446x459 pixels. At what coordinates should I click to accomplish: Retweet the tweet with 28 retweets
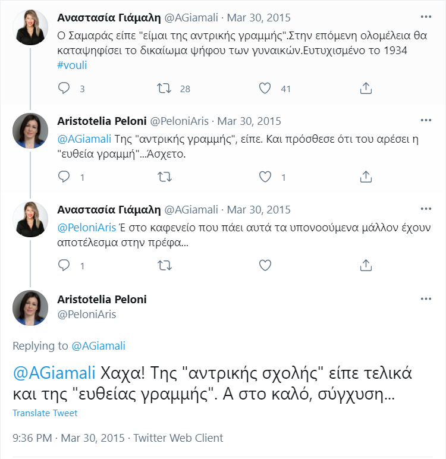click(x=165, y=89)
